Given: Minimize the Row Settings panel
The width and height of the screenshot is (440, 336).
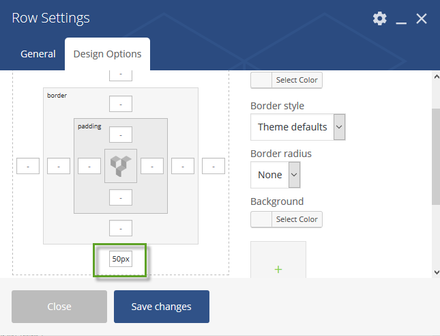Looking at the screenshot, I should tap(401, 19).
